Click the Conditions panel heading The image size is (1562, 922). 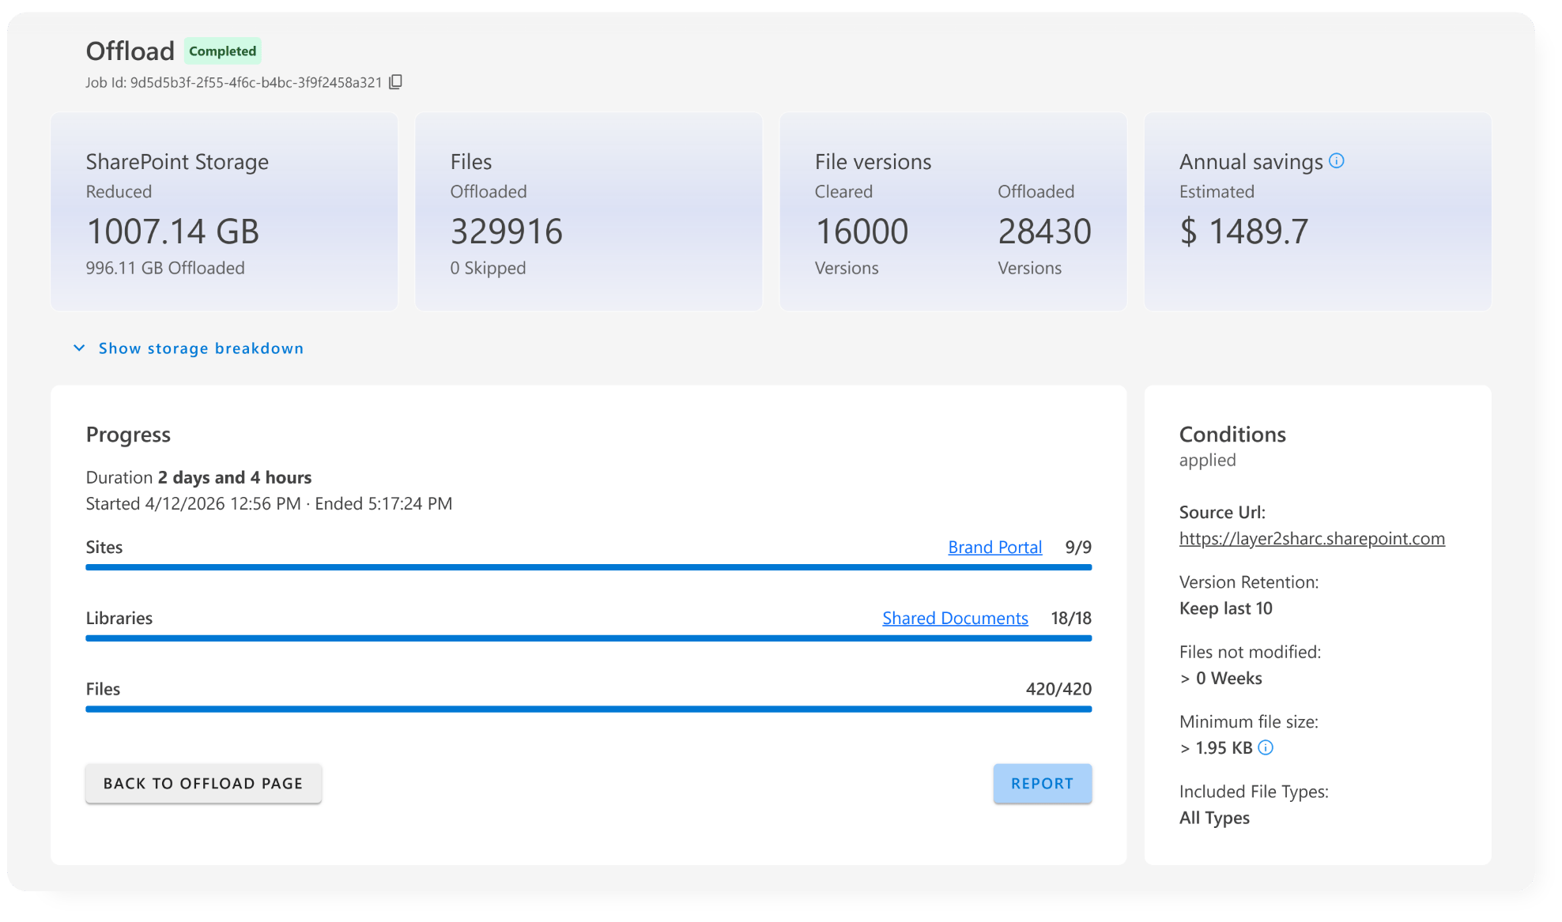[x=1232, y=435]
